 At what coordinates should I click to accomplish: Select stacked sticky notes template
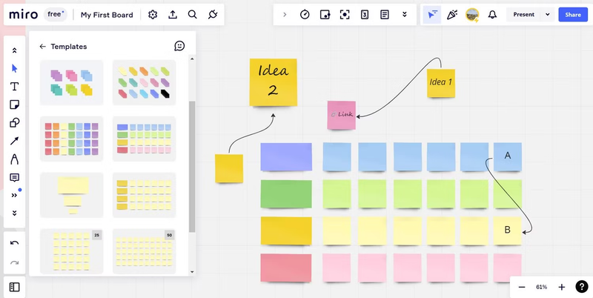pyautogui.click(x=71, y=83)
